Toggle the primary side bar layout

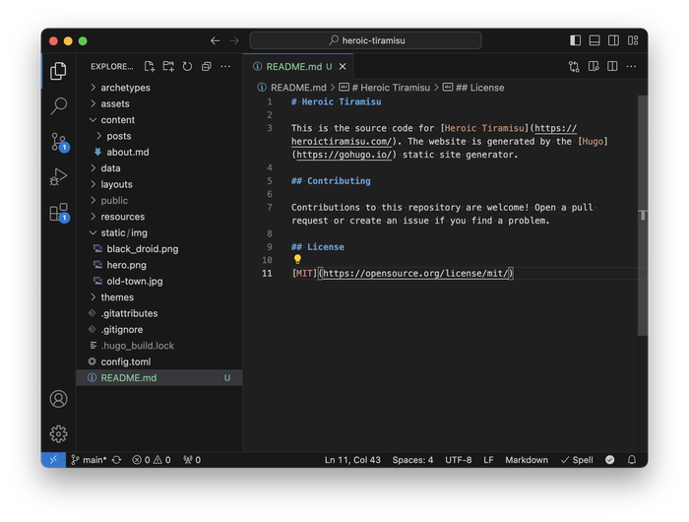coord(575,40)
